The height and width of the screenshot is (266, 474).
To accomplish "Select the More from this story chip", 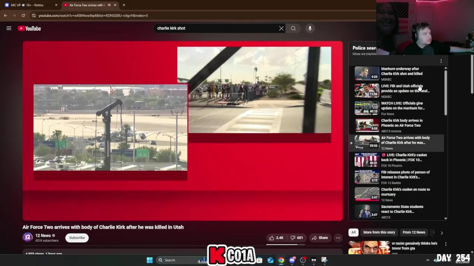I will click(379, 232).
